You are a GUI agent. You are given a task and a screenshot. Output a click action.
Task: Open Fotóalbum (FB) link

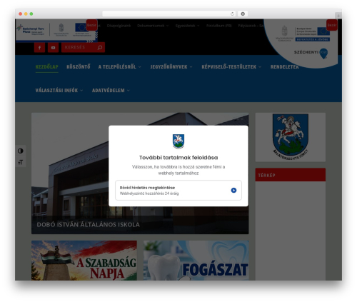[x=219, y=26]
